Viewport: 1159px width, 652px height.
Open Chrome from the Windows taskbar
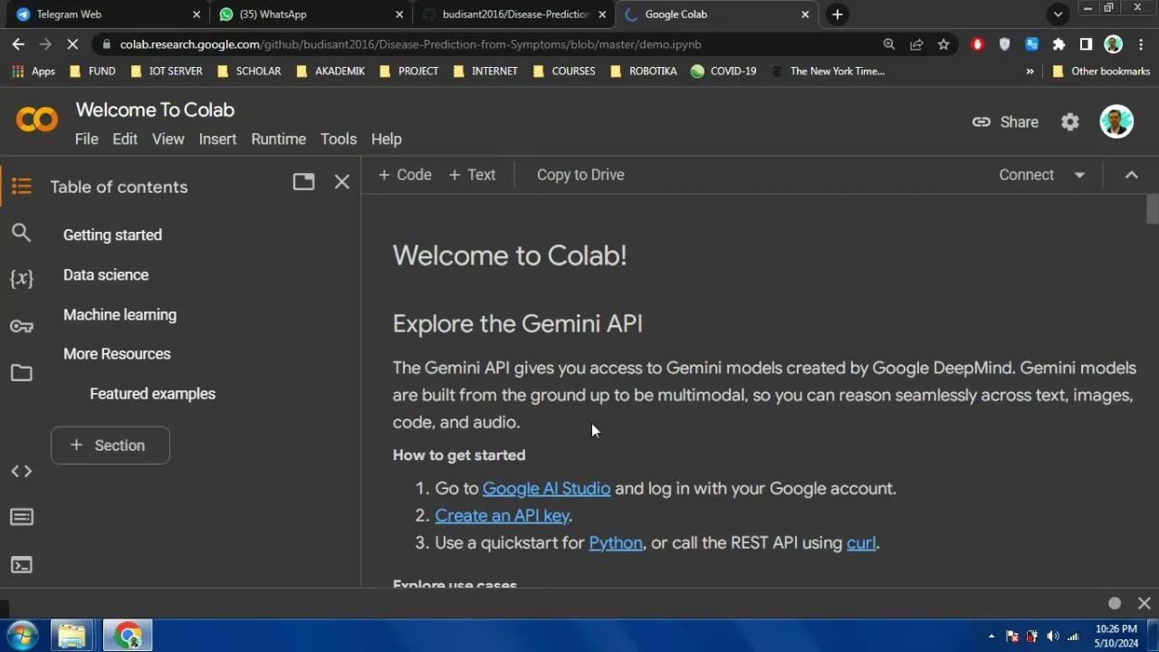point(127,635)
